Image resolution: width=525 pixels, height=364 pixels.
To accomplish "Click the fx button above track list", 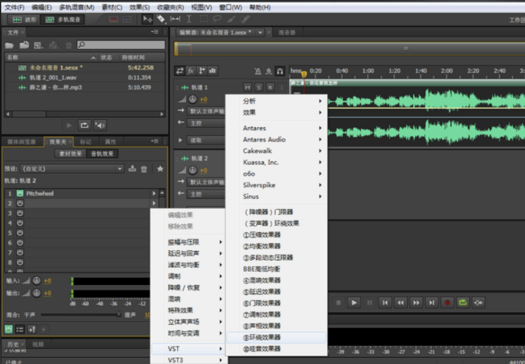I will (x=191, y=71).
